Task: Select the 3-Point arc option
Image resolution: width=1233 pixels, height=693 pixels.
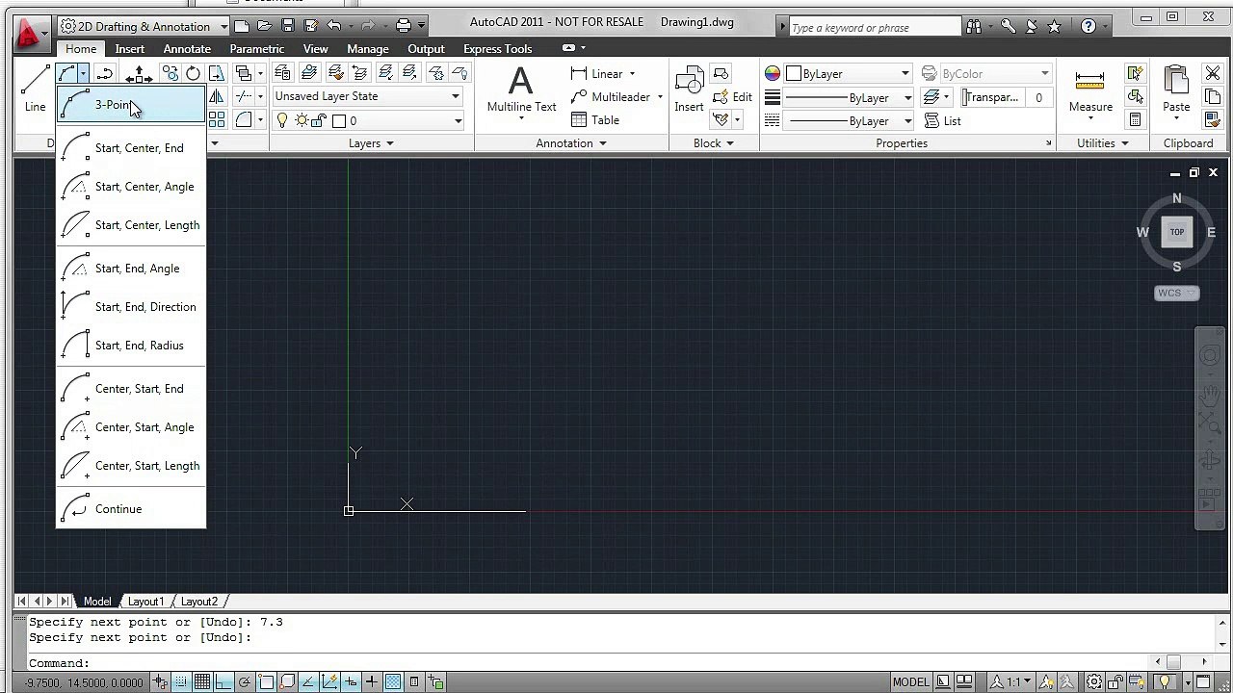Action: (x=131, y=105)
